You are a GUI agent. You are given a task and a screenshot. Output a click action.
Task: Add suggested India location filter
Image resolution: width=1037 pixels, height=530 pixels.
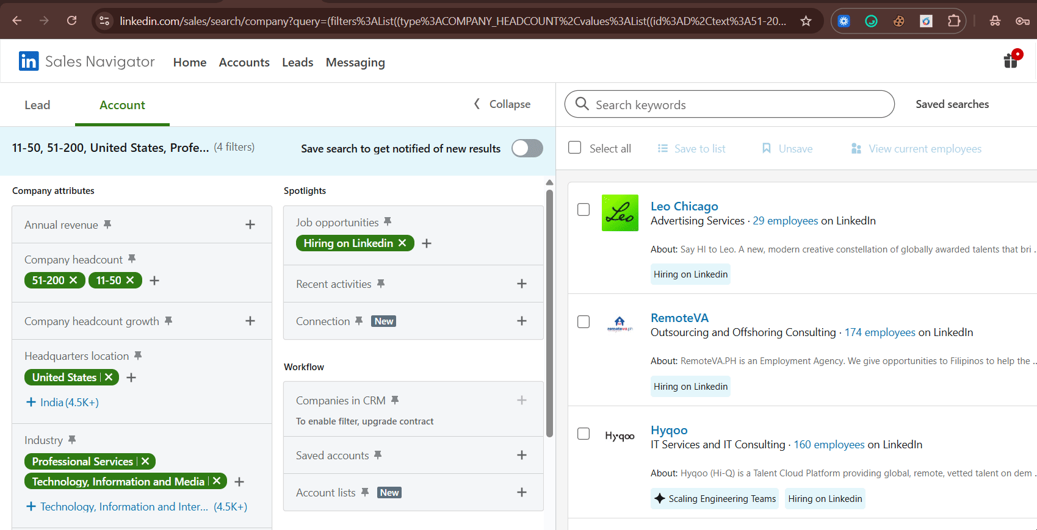point(62,403)
